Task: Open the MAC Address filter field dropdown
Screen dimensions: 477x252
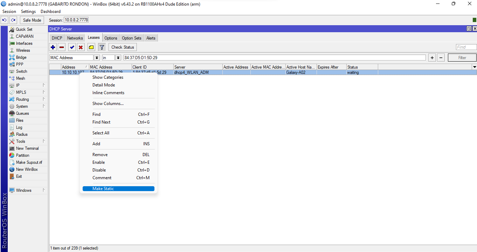Action: [97, 58]
